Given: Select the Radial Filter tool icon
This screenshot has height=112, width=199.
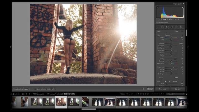Looking at the screenshot, I should tap(176, 27).
